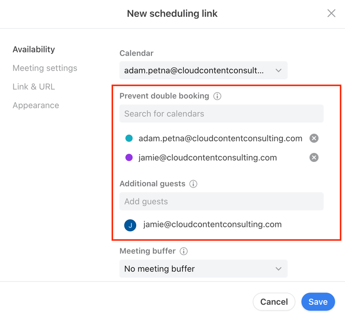Select the Availability section

pyautogui.click(x=34, y=49)
